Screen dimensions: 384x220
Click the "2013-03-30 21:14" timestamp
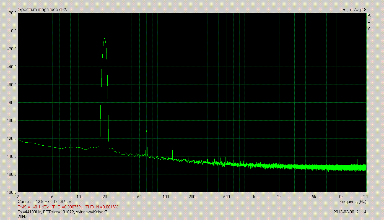coord(350,212)
